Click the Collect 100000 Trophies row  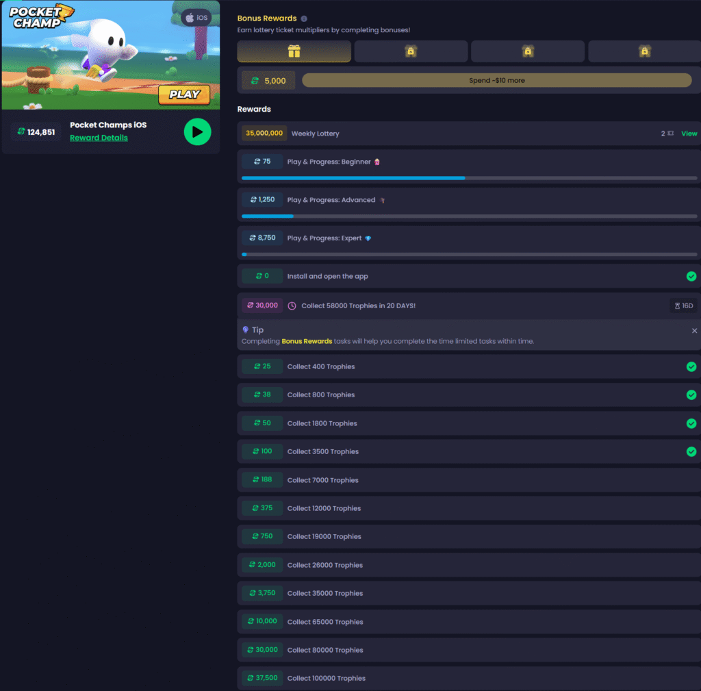[x=469, y=679]
